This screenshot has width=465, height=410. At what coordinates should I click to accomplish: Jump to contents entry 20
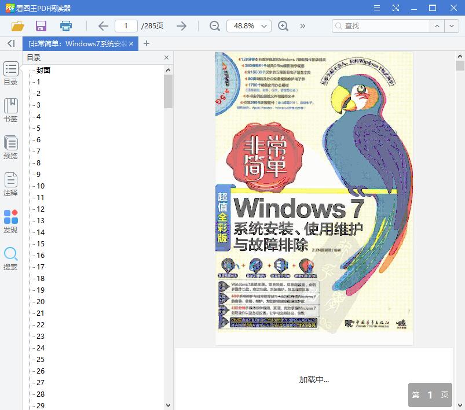(41, 301)
